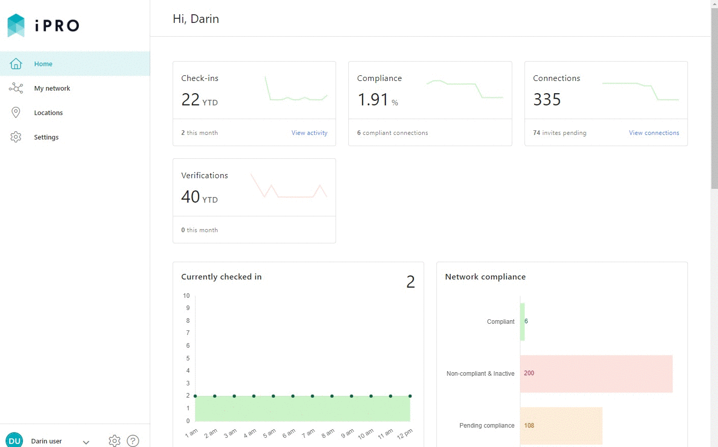The width and height of the screenshot is (718, 447).
Task: Click '2 this month' text
Action: 200,133
